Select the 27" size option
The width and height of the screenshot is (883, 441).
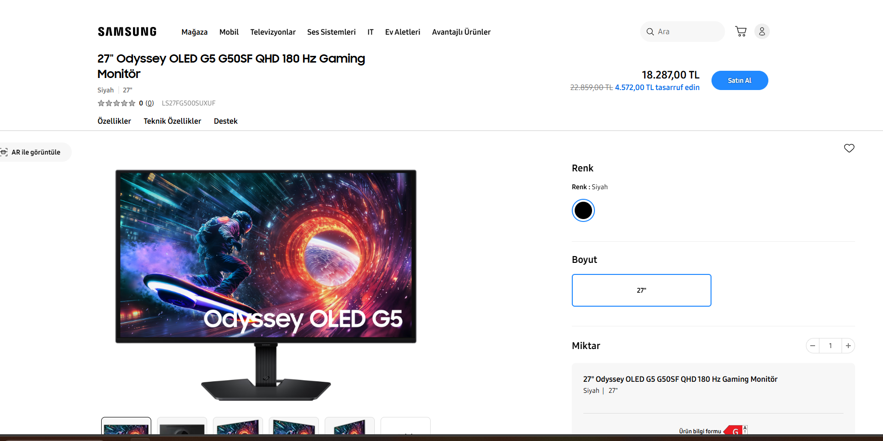point(642,290)
